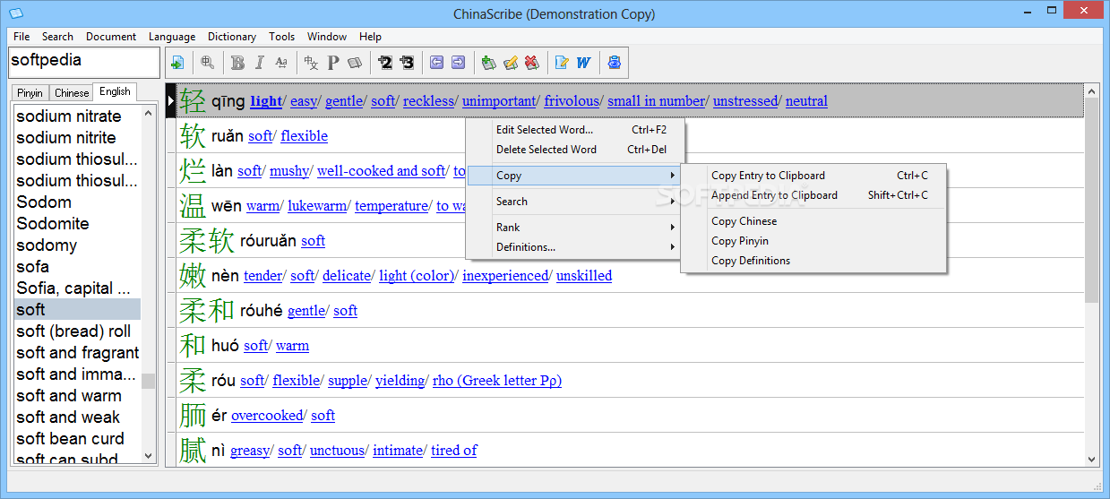Click the 'tired of' definition link
Screen dimensions: 1110x499
454,451
